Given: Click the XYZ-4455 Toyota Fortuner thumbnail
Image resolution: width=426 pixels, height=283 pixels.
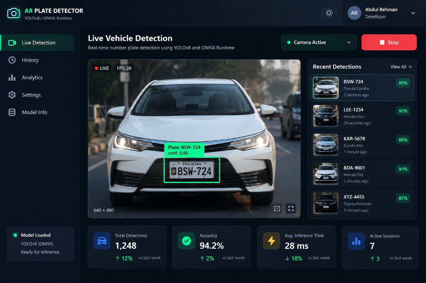Looking at the screenshot, I should click(x=326, y=203).
